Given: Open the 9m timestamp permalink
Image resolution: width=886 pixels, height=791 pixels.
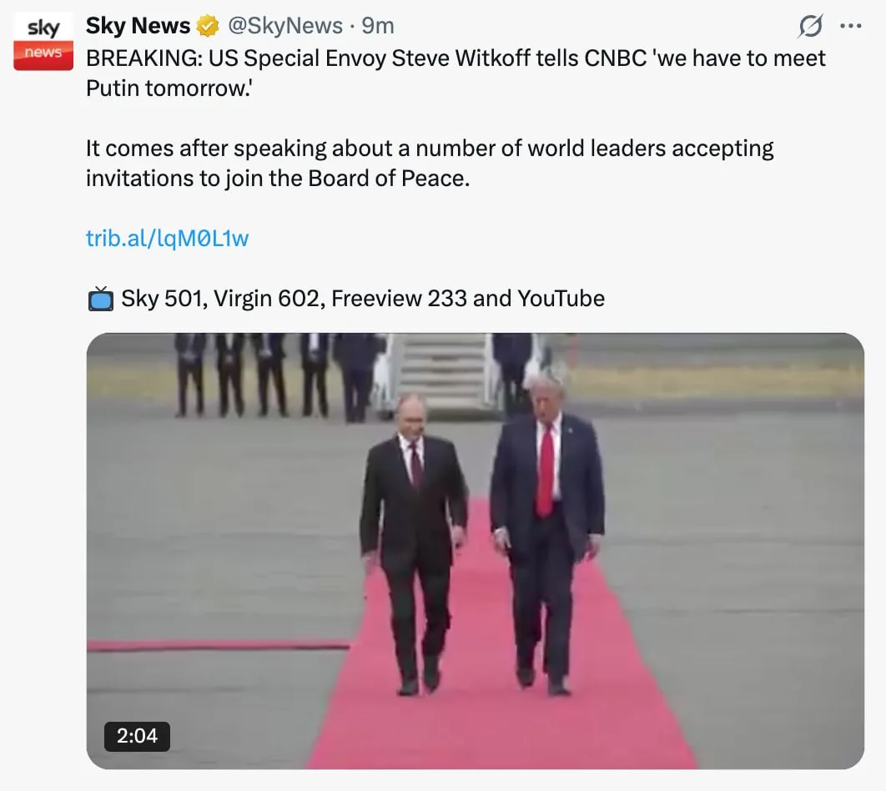Looking at the screenshot, I should 377,26.
